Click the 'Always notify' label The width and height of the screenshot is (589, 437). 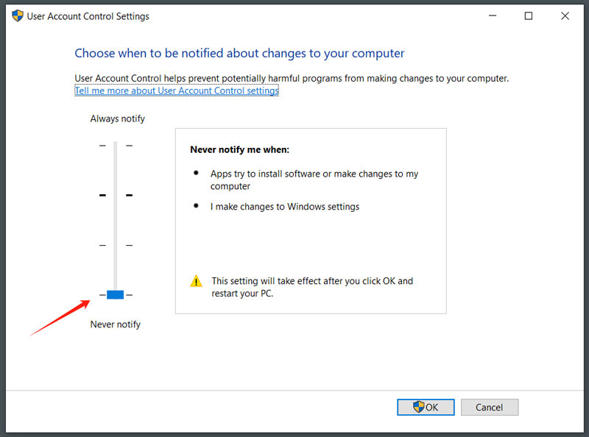tap(117, 118)
